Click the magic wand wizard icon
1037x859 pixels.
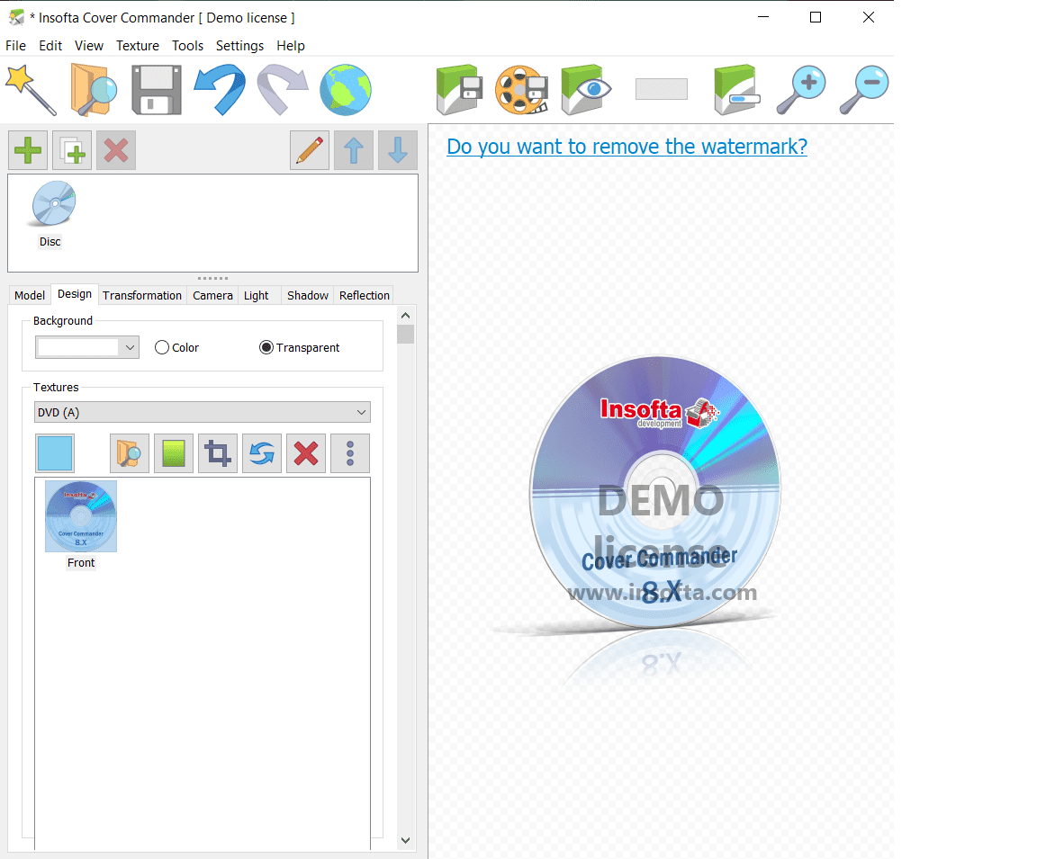(31, 90)
